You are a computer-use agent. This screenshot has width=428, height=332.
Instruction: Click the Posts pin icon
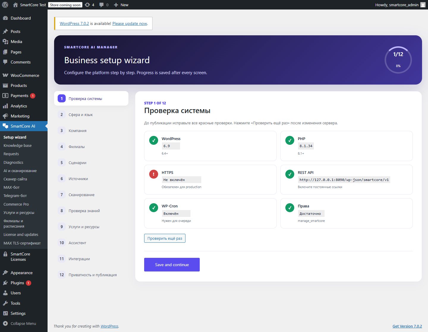tap(5, 31)
